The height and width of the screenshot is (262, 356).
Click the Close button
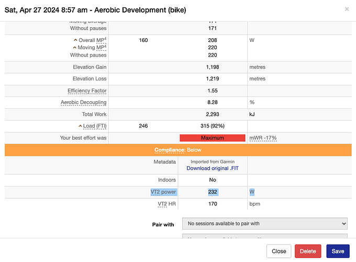pos(279,251)
